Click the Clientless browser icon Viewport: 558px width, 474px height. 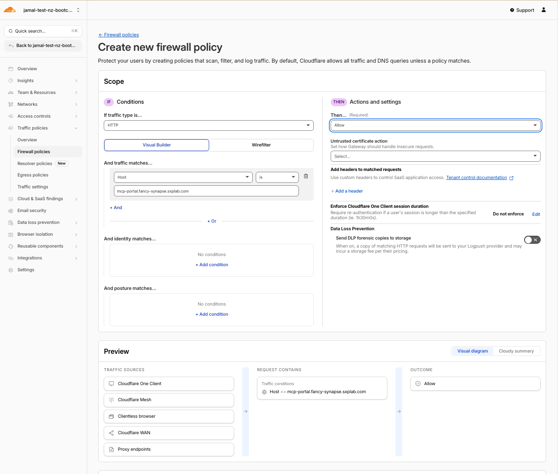point(111,416)
